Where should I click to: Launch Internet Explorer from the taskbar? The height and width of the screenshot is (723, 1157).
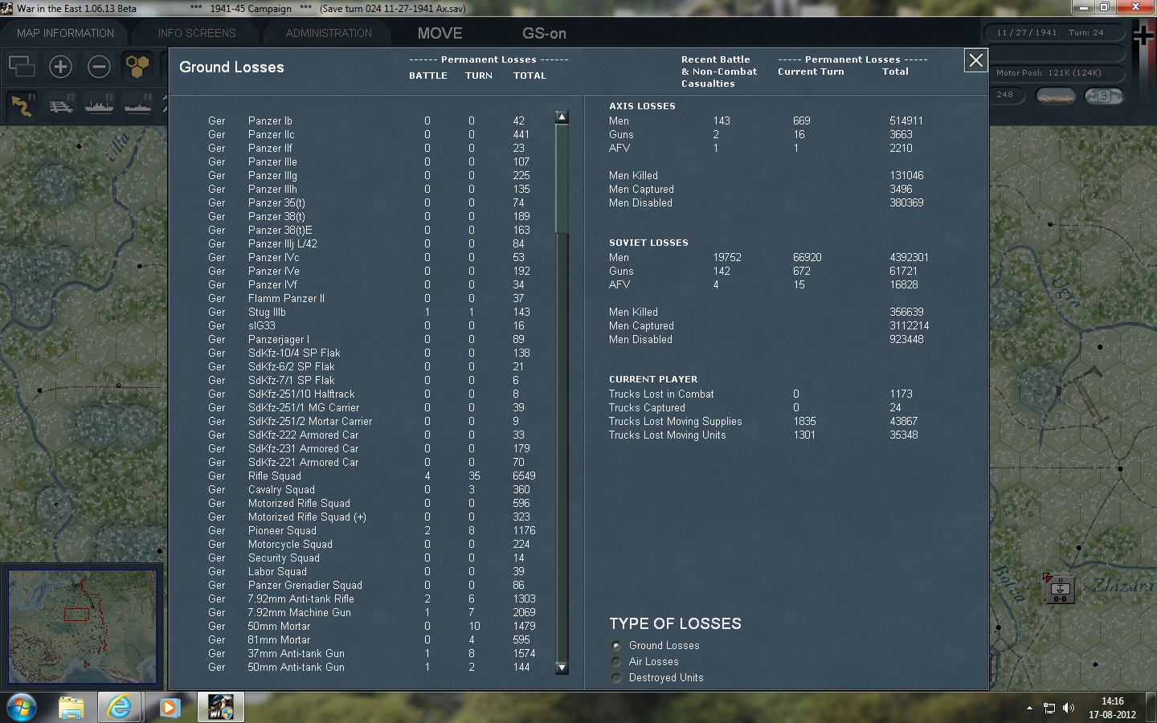tap(120, 707)
